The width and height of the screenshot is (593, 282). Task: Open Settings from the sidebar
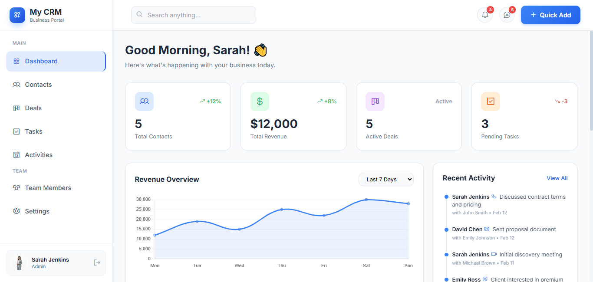tap(37, 211)
